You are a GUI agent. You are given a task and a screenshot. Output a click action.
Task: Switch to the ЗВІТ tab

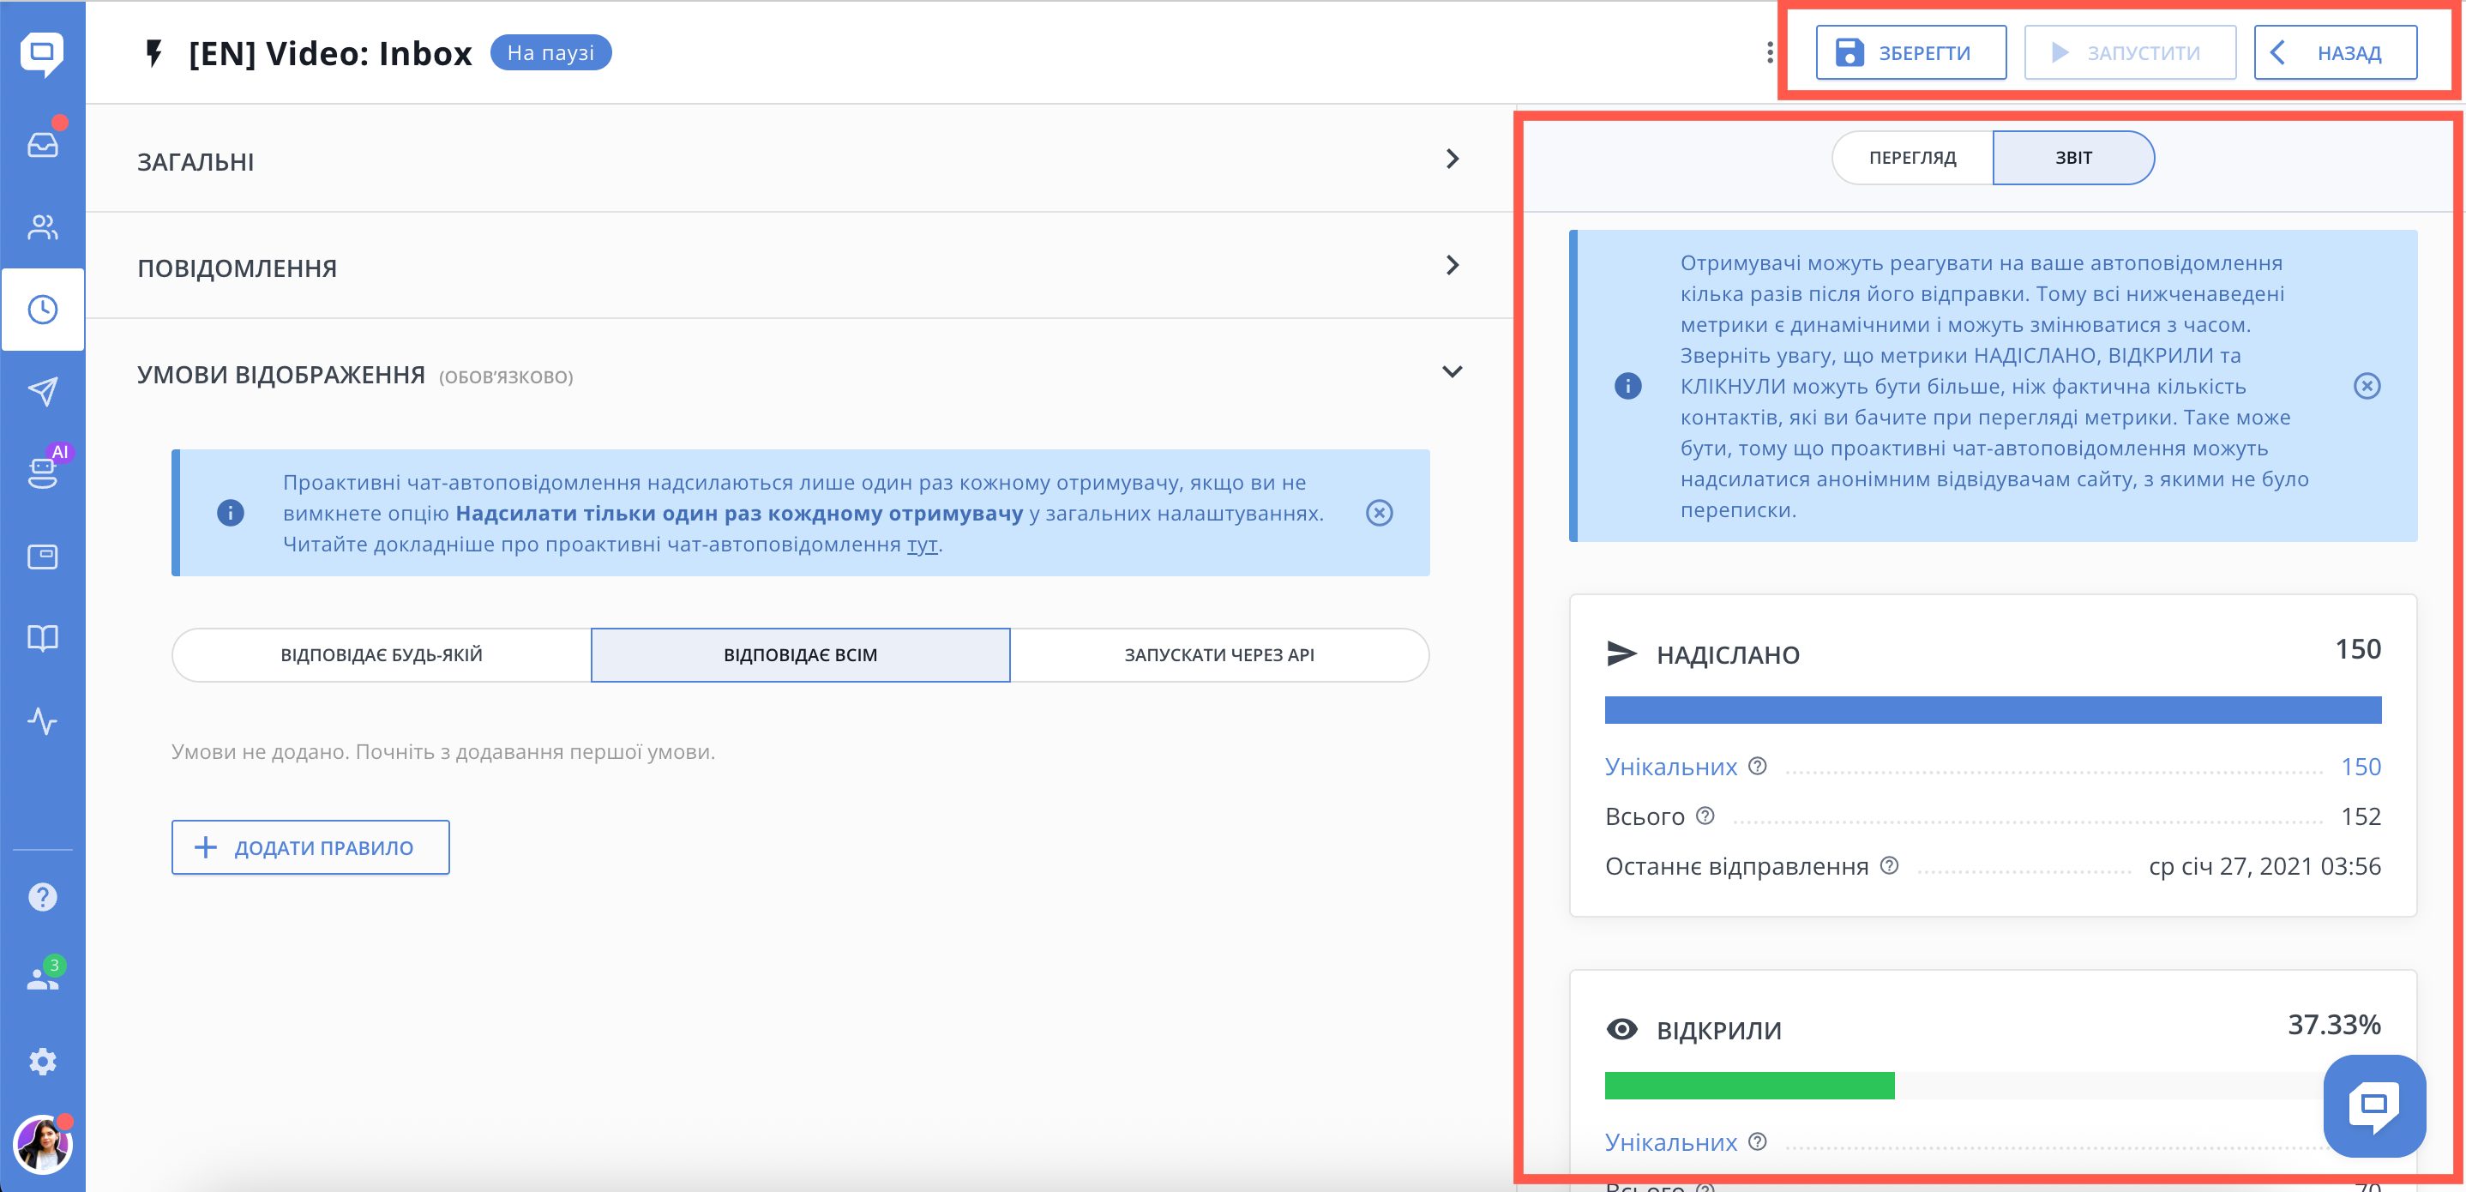click(2073, 158)
